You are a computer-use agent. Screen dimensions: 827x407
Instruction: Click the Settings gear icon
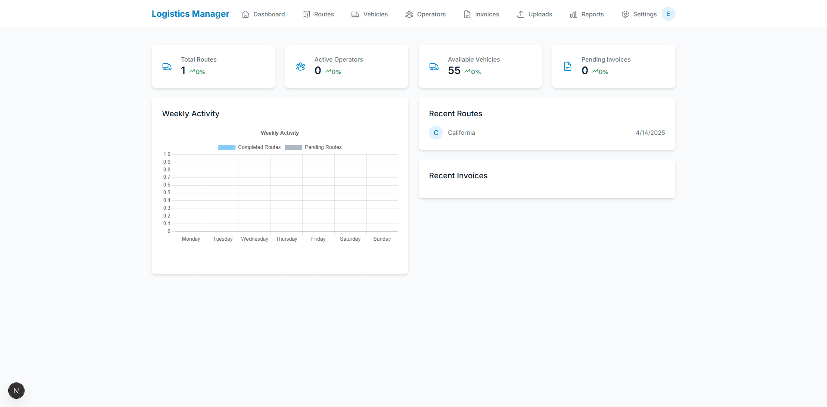[625, 14]
